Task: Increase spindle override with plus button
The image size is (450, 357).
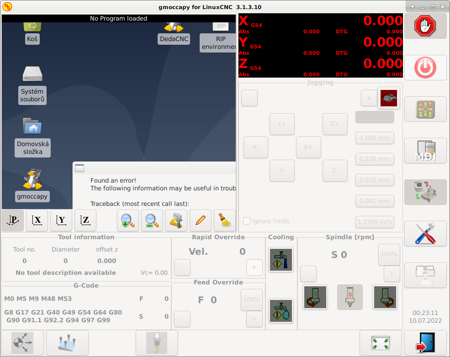Action: pos(392,274)
